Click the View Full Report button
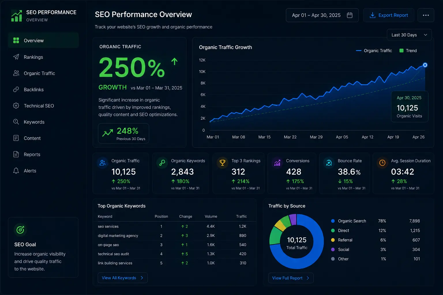Screen dimensions: 443x295 point(291,278)
